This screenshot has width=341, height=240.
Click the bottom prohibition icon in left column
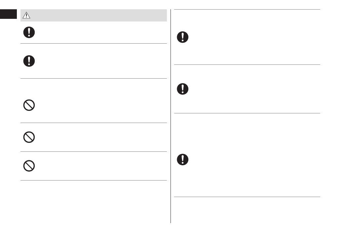pos(29,166)
